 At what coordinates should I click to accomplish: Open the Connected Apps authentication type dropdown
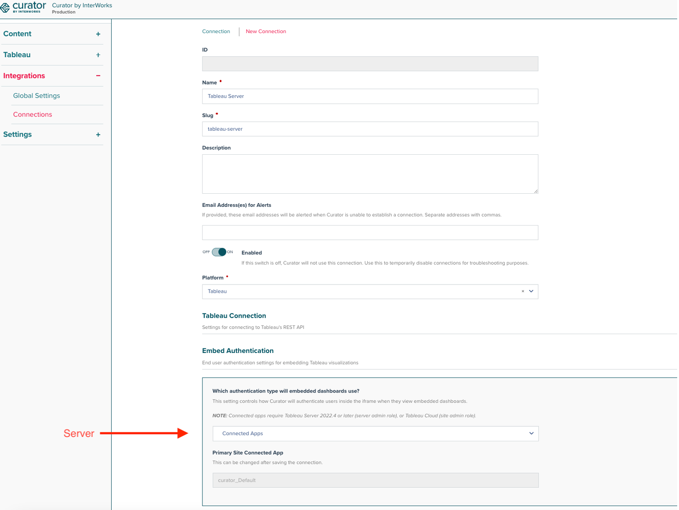point(375,433)
